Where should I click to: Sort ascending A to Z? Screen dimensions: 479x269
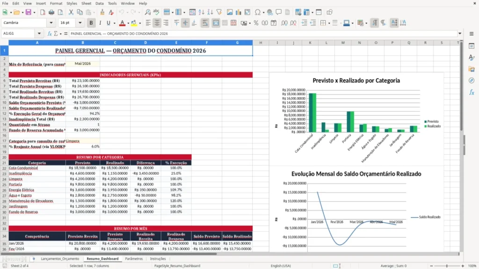[201, 12]
